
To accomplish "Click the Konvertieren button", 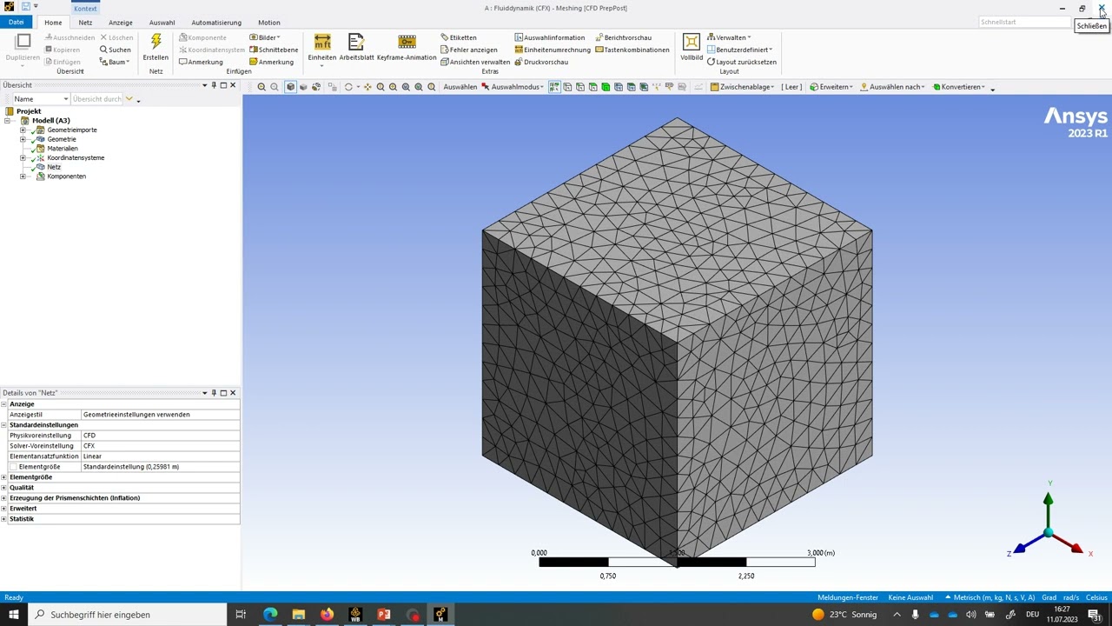I will (x=960, y=87).
